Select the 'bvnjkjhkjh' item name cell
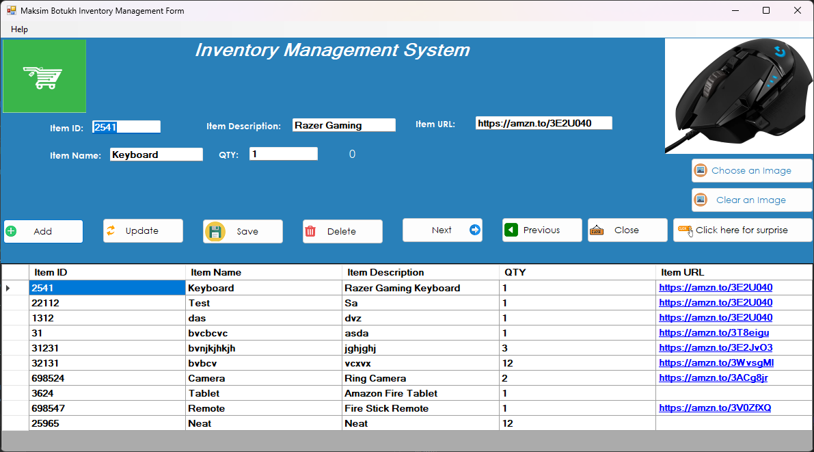Screen dimensions: 814x452 [264, 348]
